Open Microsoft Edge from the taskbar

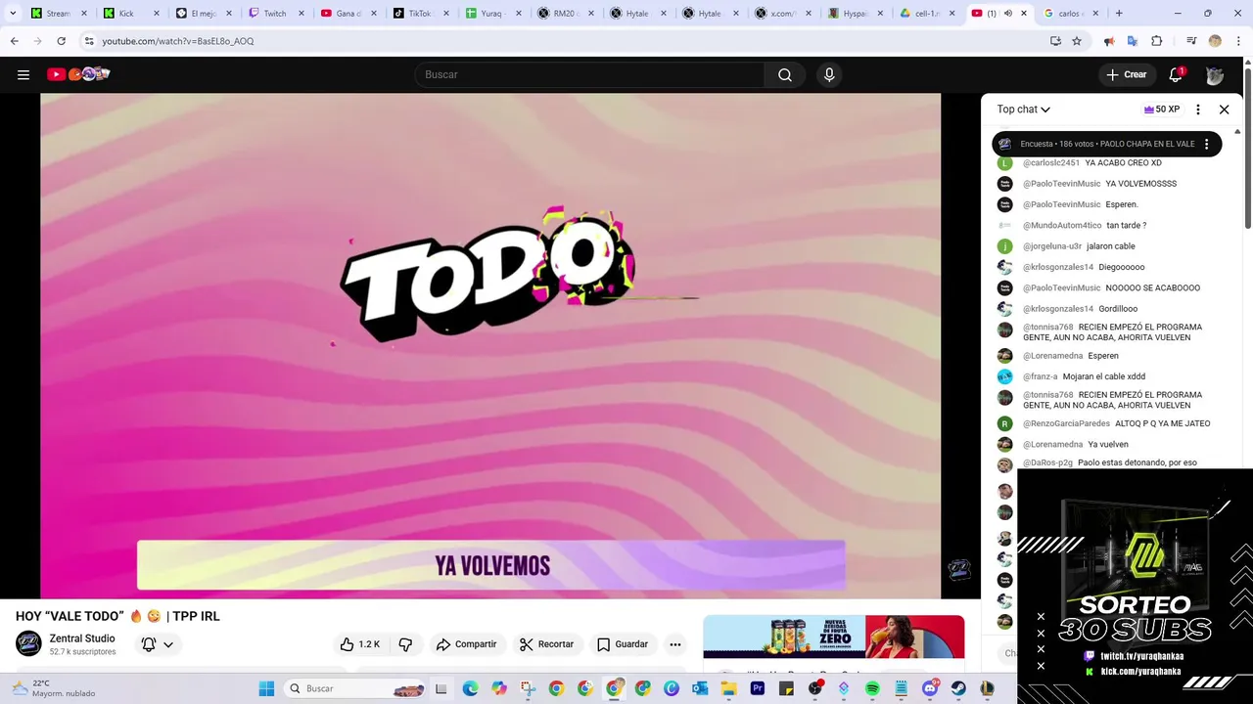point(470,688)
